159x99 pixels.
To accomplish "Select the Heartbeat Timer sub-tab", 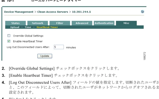I will coord(47,27).
